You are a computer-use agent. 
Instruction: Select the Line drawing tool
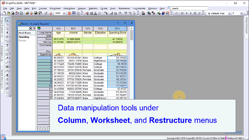(6, 62)
